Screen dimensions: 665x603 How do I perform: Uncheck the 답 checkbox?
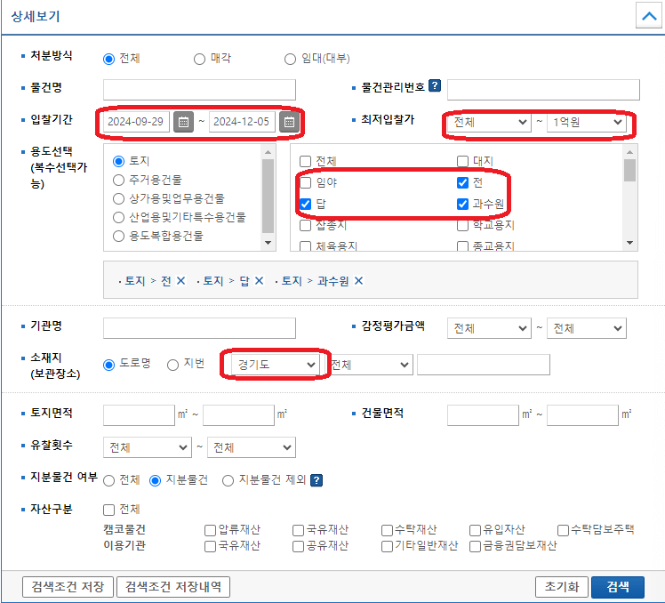click(x=305, y=204)
